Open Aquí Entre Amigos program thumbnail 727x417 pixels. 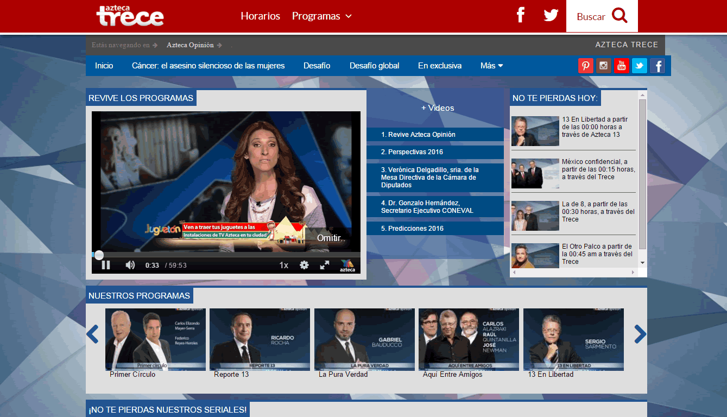pyautogui.click(x=469, y=339)
